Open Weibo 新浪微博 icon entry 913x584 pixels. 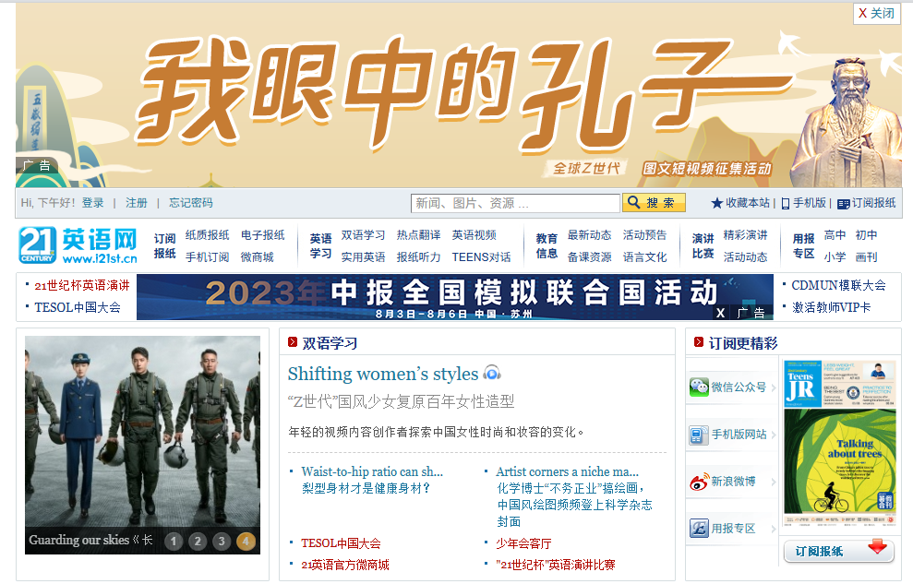(732, 481)
